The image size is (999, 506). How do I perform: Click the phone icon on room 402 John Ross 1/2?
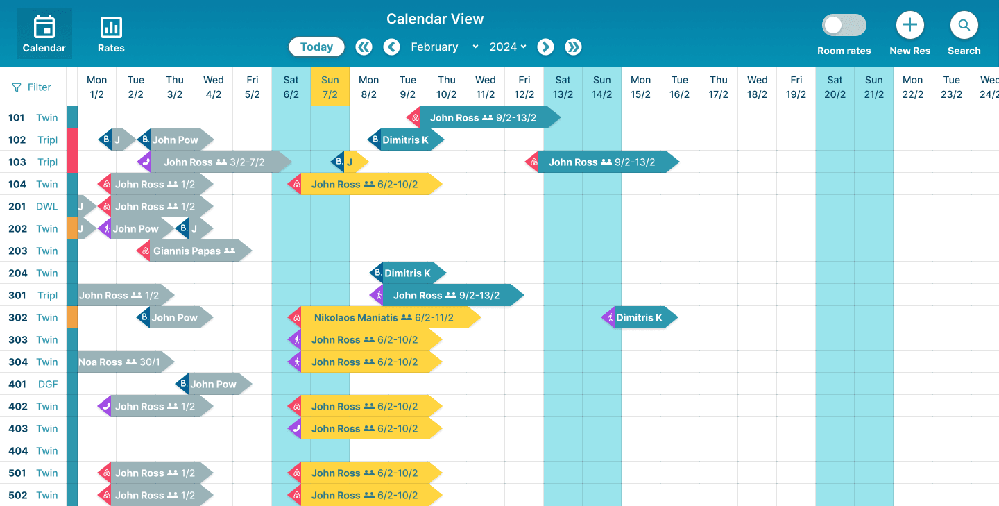(105, 406)
